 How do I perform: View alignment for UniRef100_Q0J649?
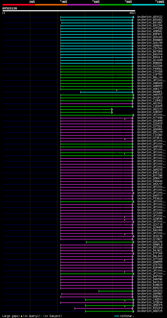tap(150, 60)
